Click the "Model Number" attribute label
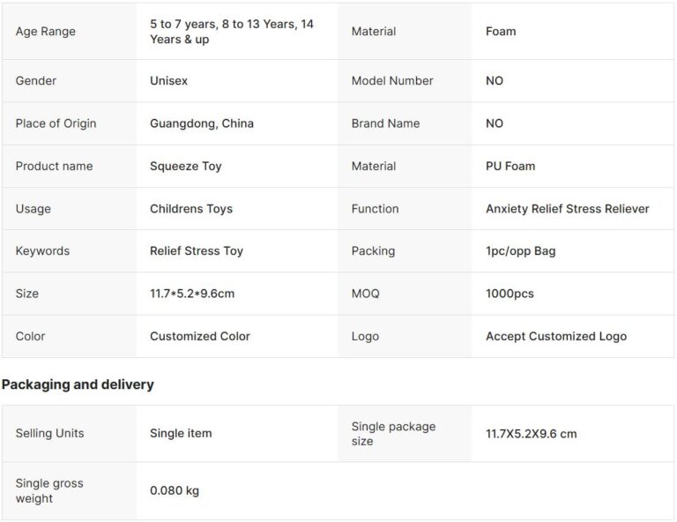 392,81
